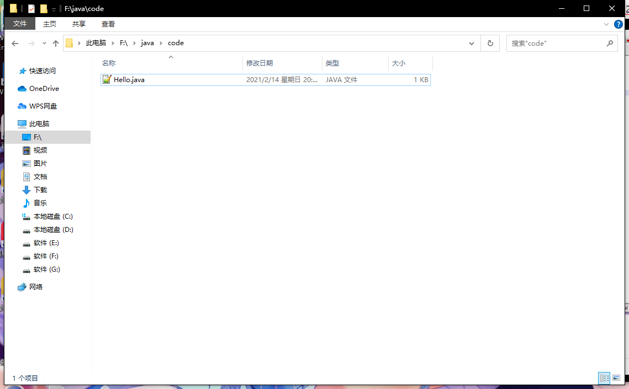Switch to the 查看 ribbon tab
This screenshot has height=389, width=629.
(x=108, y=24)
